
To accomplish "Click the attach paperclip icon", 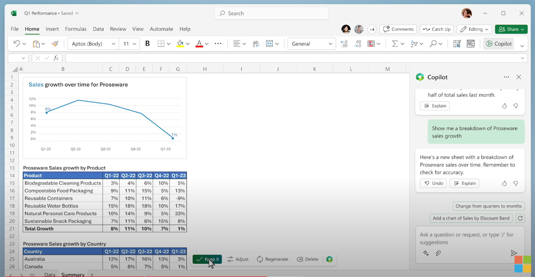I will [438, 253].
